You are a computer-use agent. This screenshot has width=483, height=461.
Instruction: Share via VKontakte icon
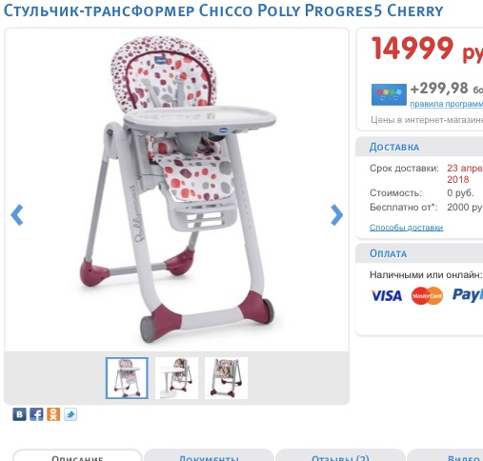click(x=19, y=414)
